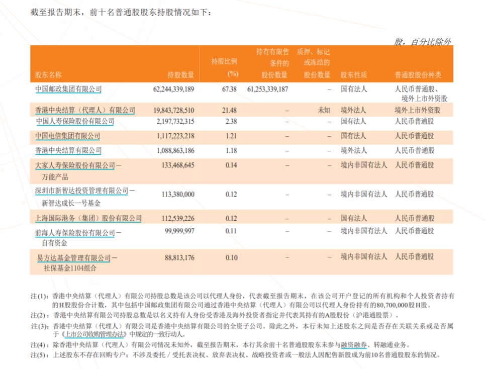486x369 pixels.
Task: Select the percentage value 2.38
Action: click(x=231, y=121)
